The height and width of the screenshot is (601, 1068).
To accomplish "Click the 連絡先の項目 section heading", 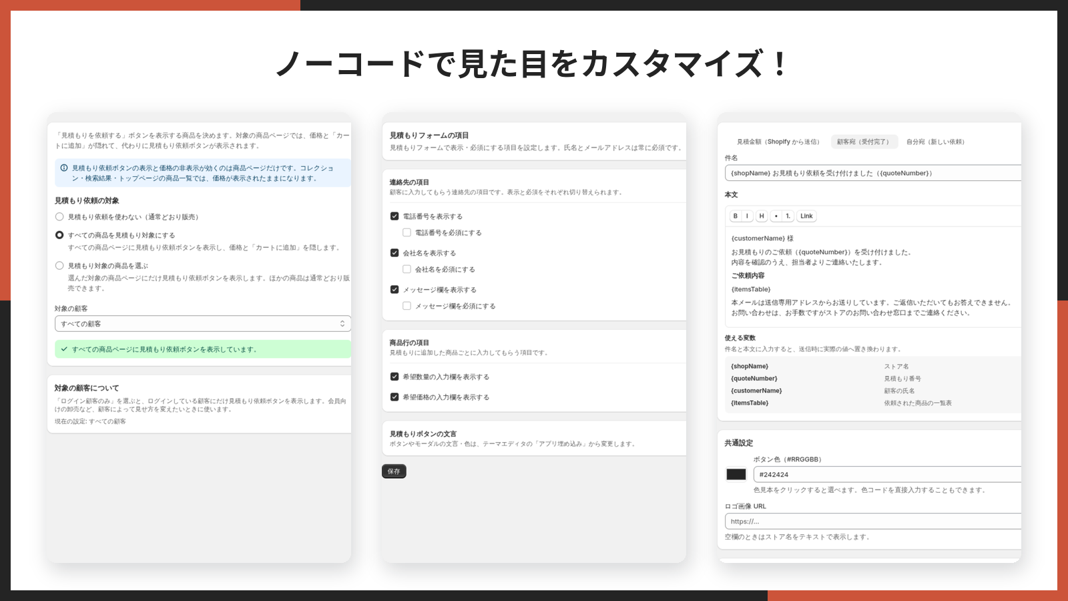I will pyautogui.click(x=409, y=182).
